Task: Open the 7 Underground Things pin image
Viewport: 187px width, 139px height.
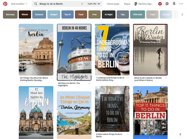Action: pos(112,50)
